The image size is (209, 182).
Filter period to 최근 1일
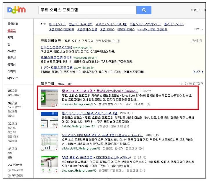(x=12, y=128)
